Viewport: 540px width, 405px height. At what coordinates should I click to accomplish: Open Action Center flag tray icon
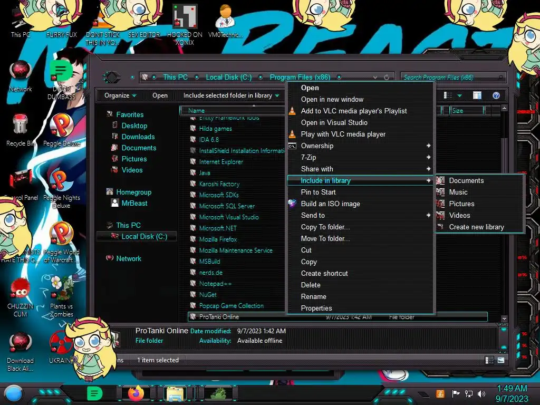click(456, 393)
